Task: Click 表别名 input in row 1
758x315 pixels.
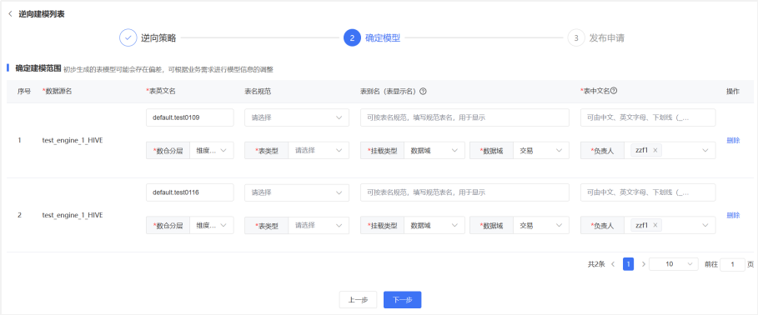Action: tap(464, 117)
